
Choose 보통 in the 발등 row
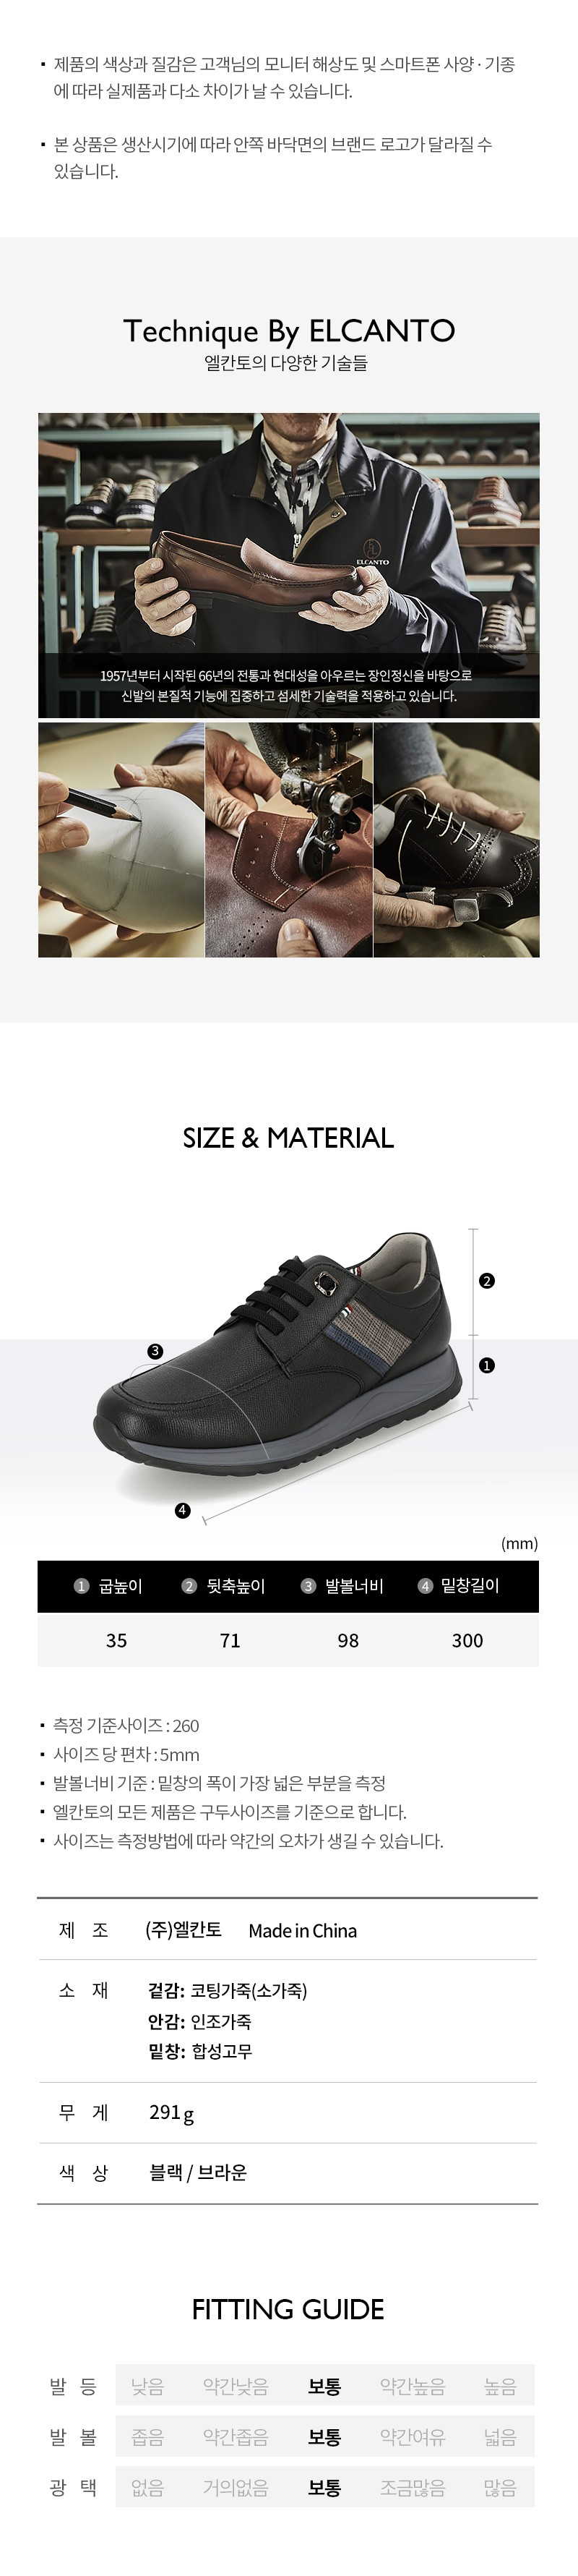324,2387
